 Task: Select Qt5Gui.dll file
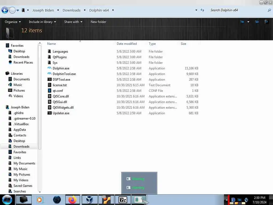(x=60, y=102)
